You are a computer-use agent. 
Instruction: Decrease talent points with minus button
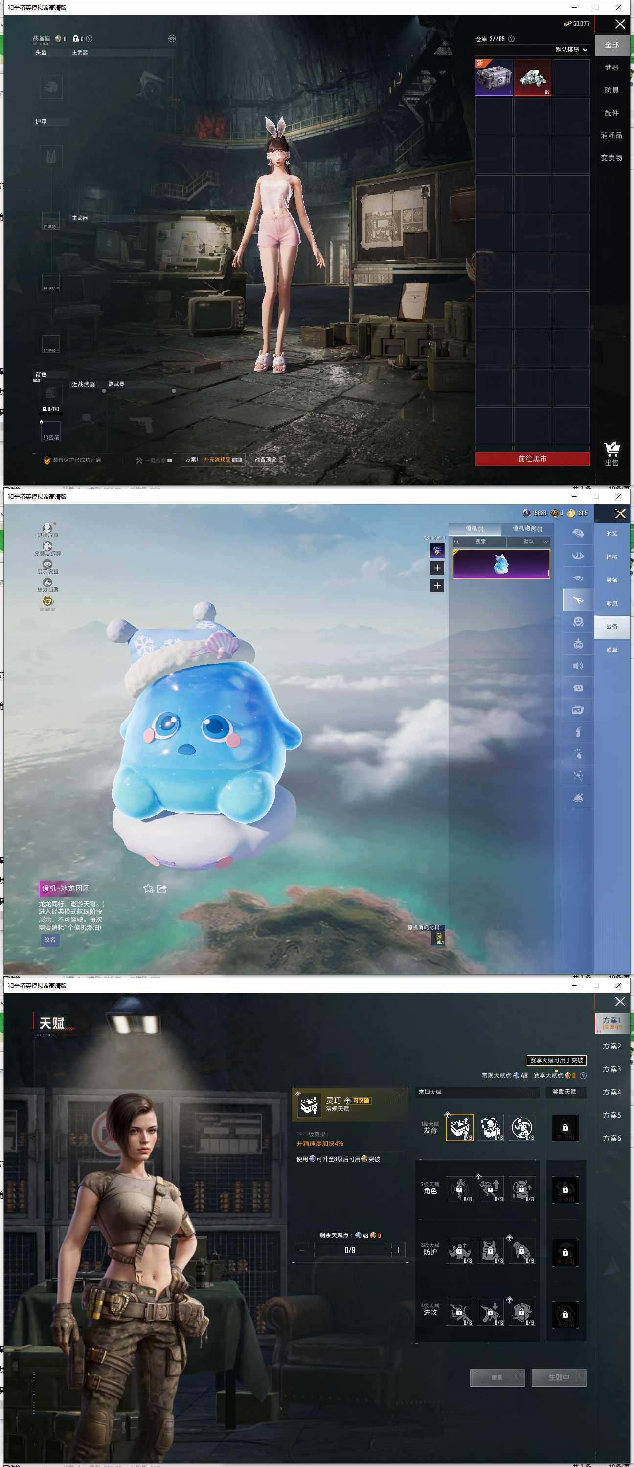303,1250
